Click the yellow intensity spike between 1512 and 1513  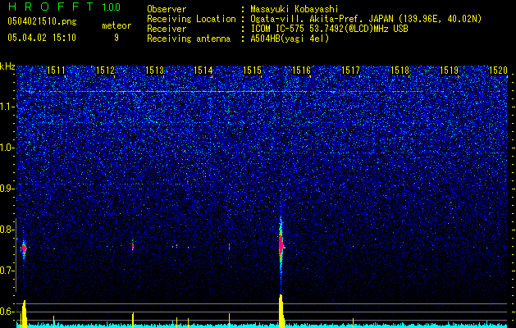click(133, 320)
